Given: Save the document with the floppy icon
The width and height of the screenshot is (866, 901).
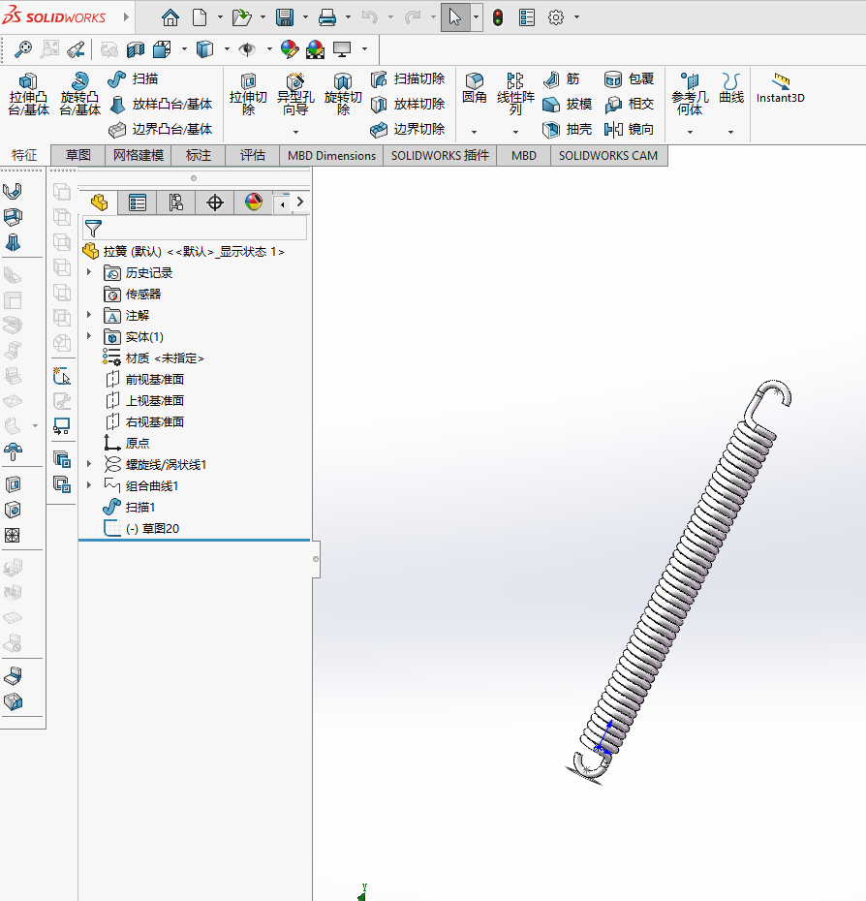Looking at the screenshot, I should coord(285,17).
